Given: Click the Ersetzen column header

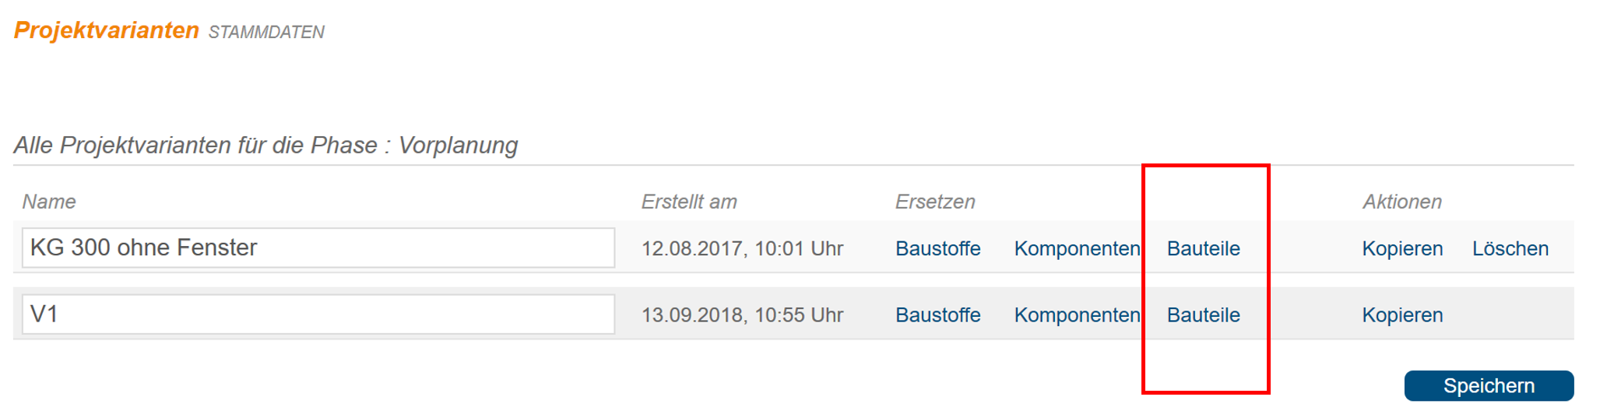Looking at the screenshot, I should [935, 202].
